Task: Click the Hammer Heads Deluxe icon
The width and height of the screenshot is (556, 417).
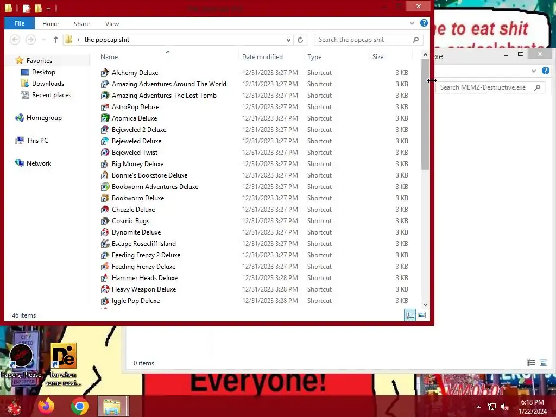Action: coord(105,278)
